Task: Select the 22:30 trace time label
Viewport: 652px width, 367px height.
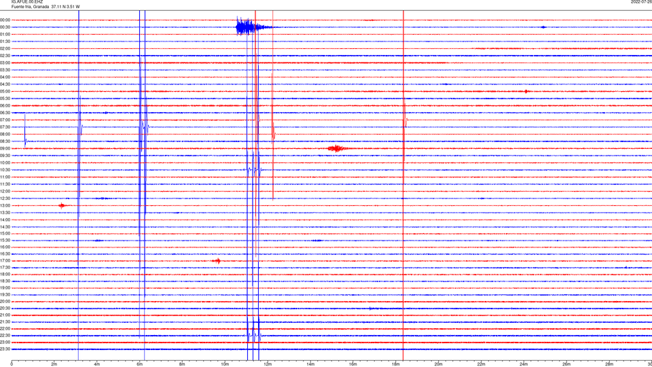Action: pyautogui.click(x=5, y=336)
